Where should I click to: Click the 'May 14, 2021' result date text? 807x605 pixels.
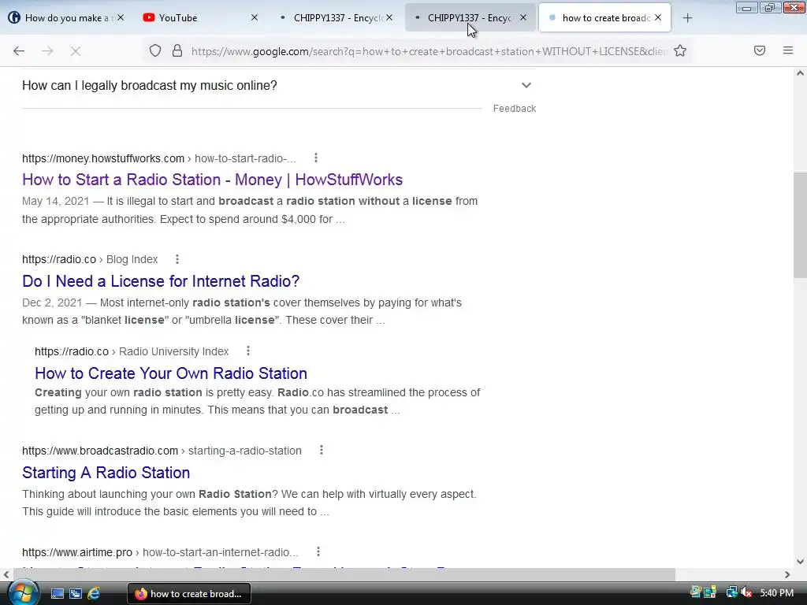(x=56, y=201)
